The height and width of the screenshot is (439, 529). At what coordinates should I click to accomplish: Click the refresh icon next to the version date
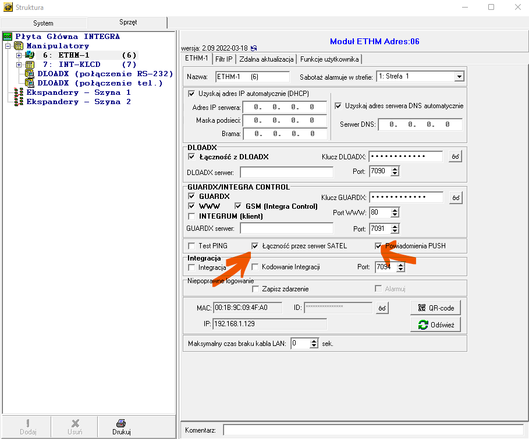coord(254,48)
